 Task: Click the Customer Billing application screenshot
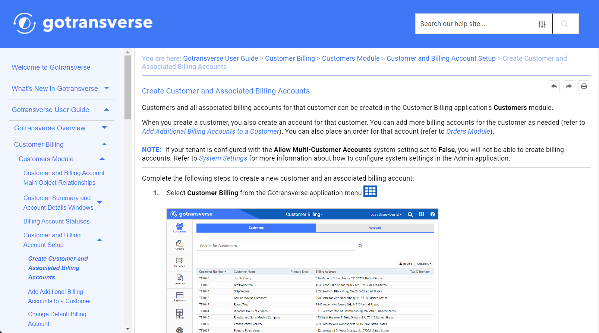click(x=302, y=271)
